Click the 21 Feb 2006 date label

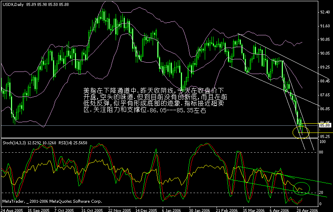[227, 210]
